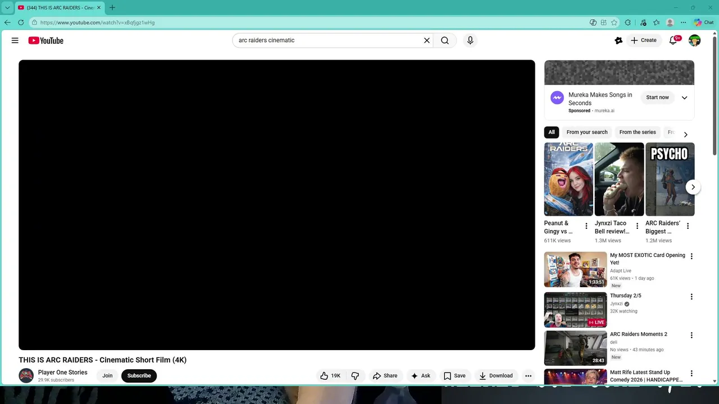This screenshot has width=719, height=404.
Task: Open the Jynxzi Taco Bell review thumbnail
Action: click(620, 180)
